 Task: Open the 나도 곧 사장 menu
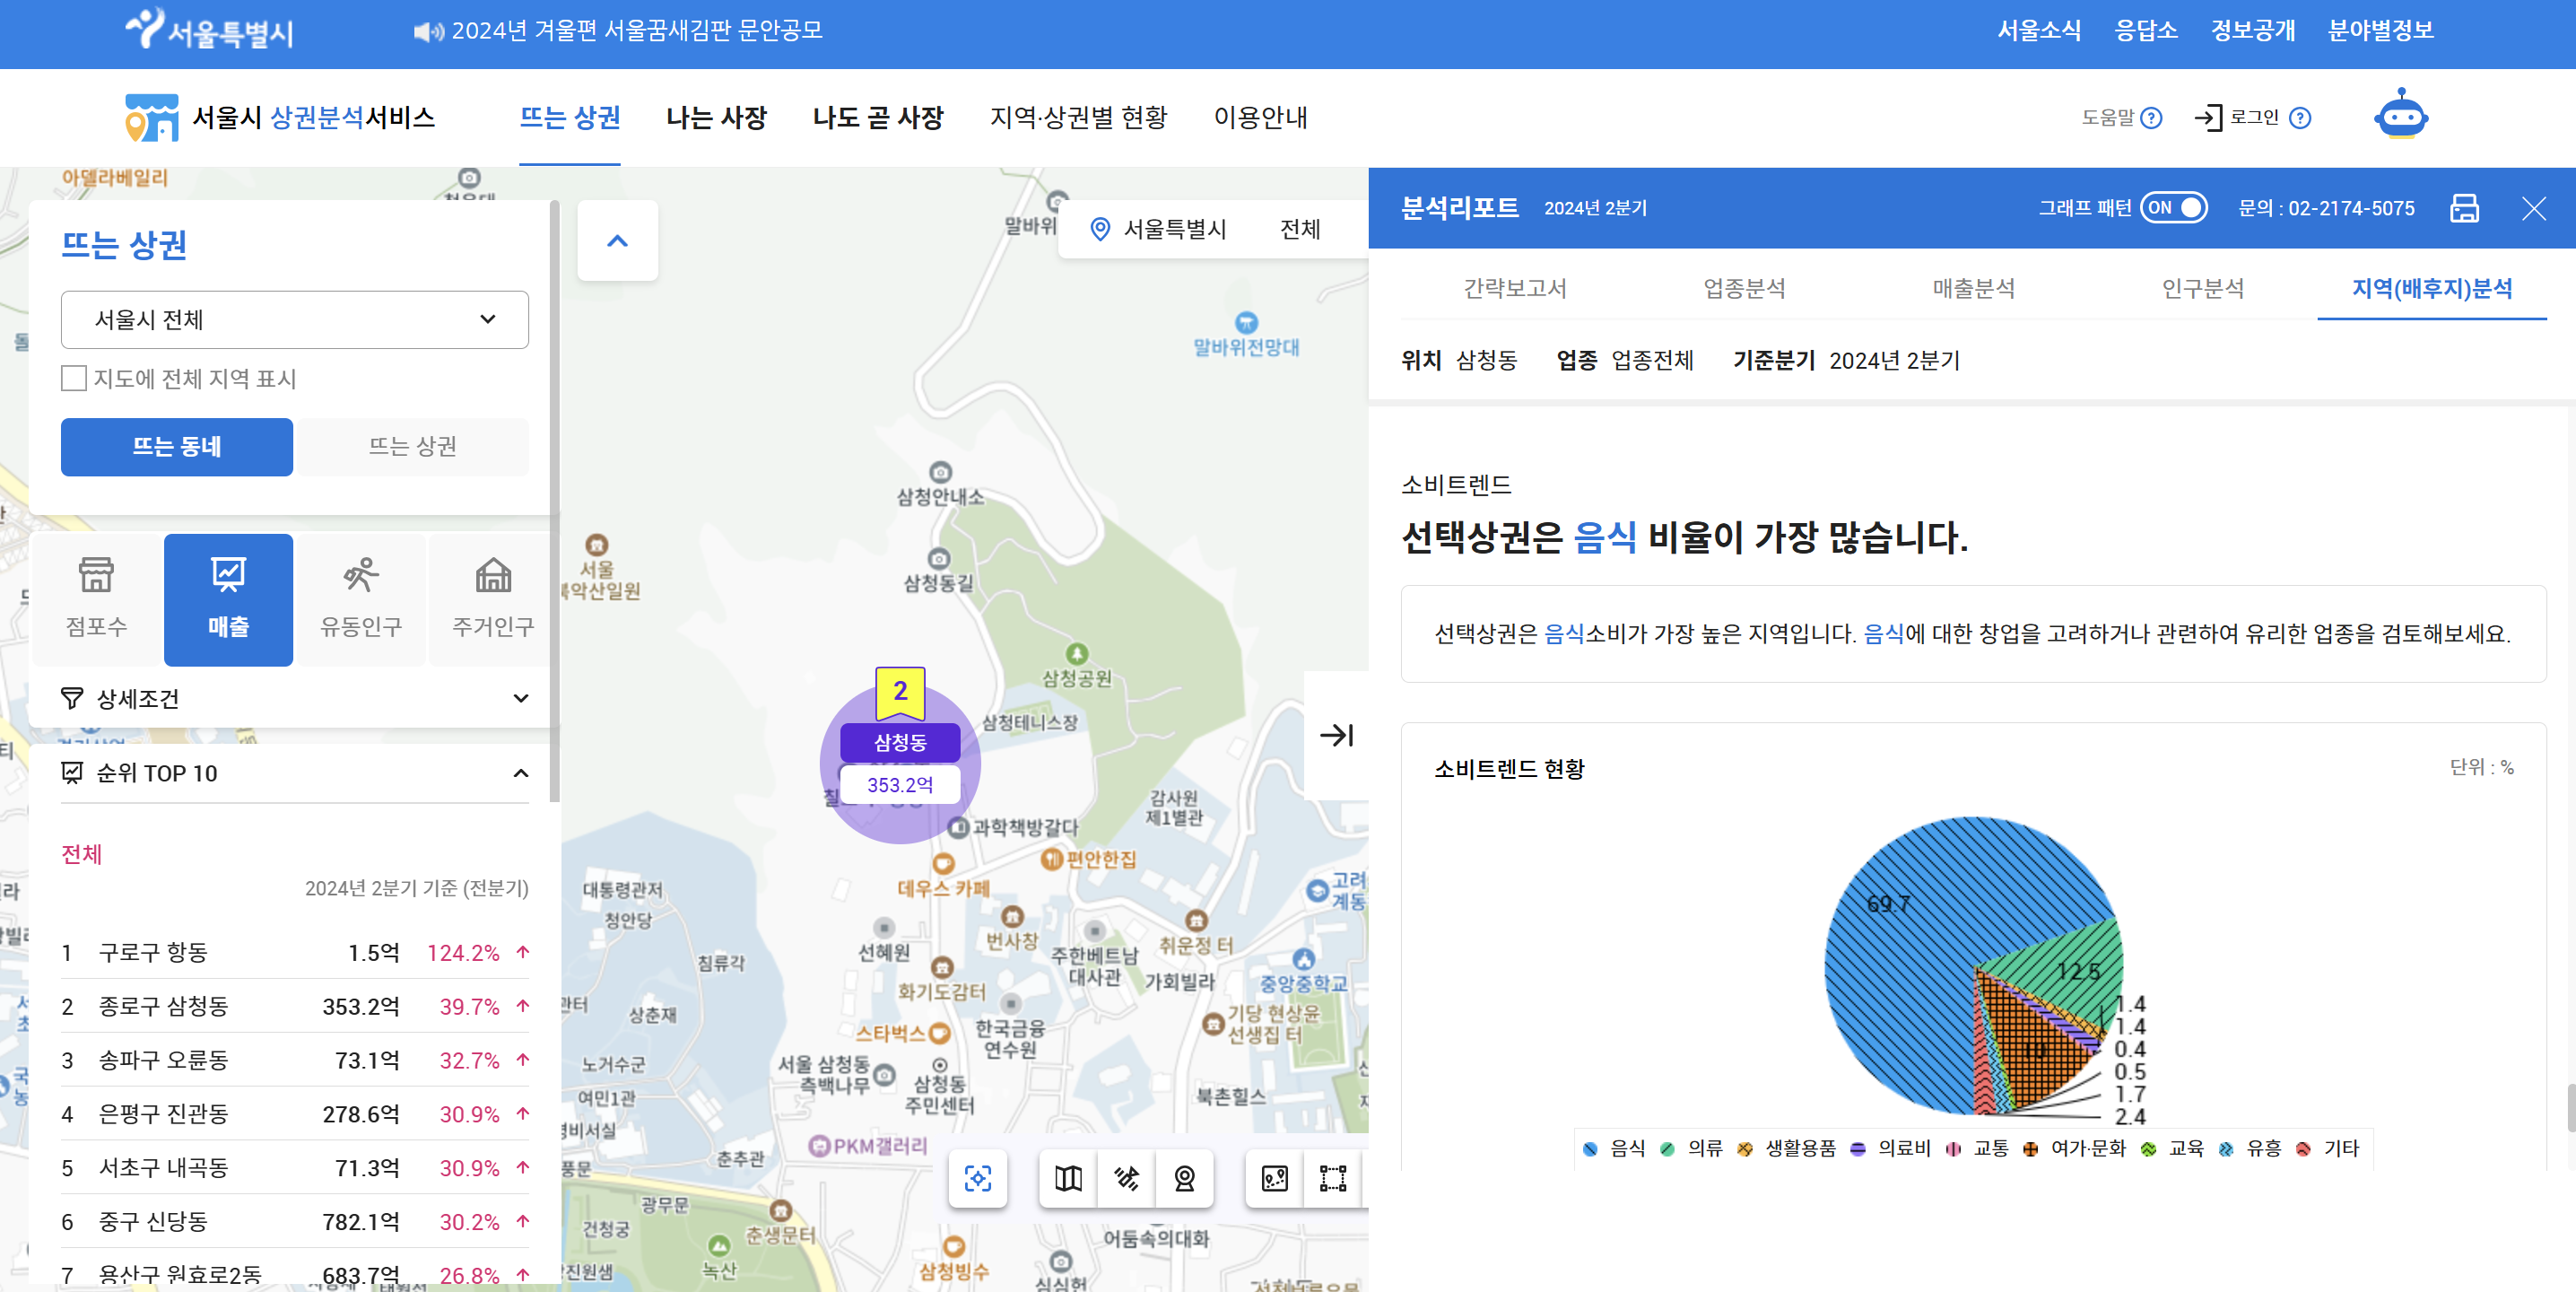coord(878,117)
